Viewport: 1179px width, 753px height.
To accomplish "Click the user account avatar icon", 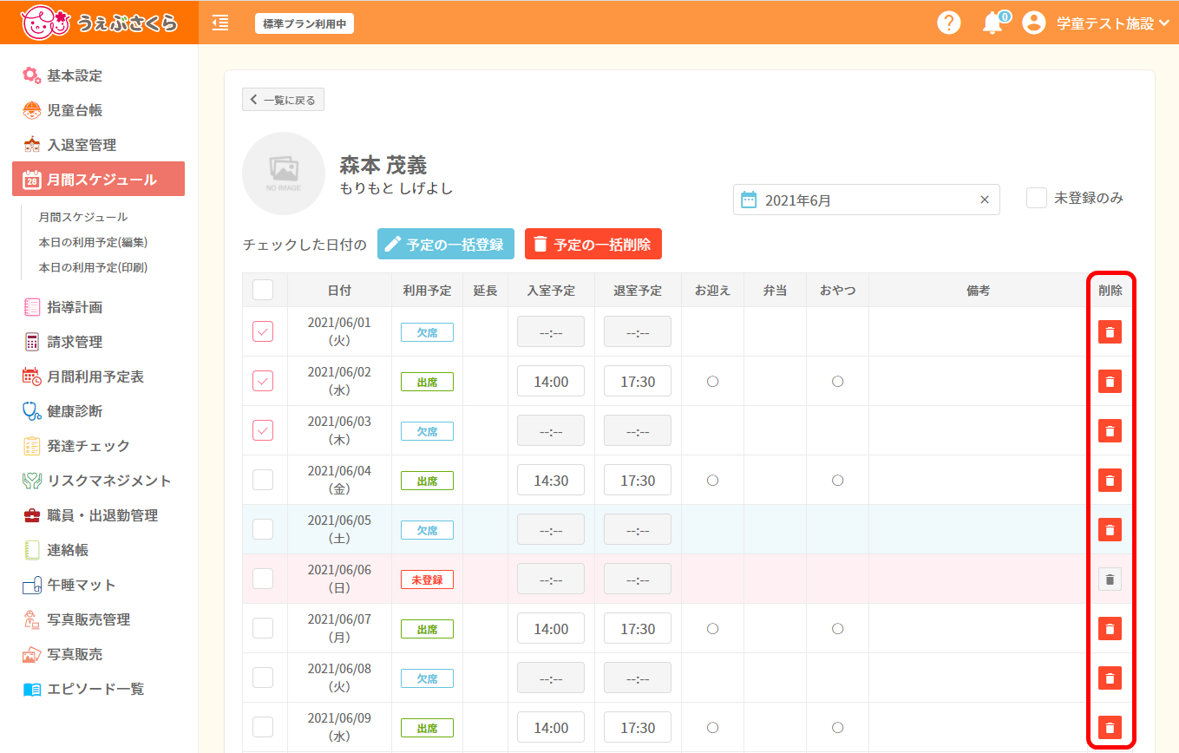I will pos(1033,23).
